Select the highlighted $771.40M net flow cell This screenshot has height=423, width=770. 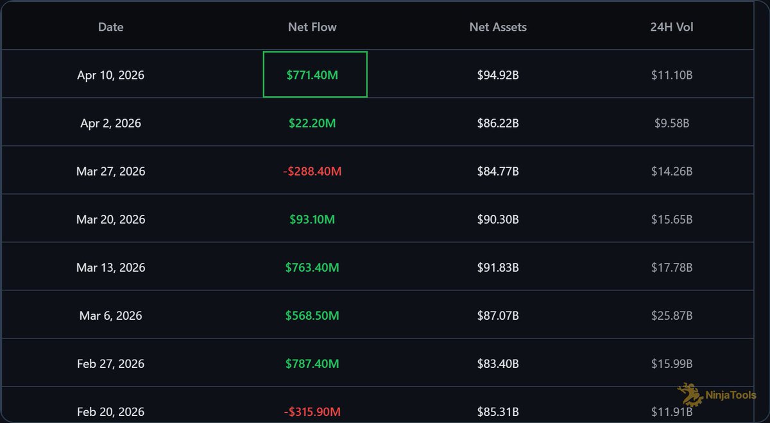pyautogui.click(x=314, y=75)
